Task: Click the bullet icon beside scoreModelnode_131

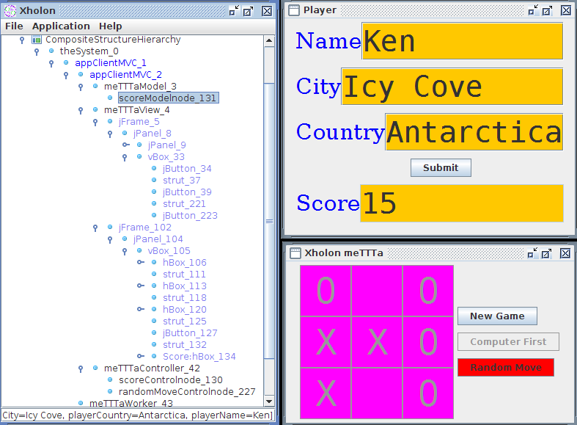Action: (x=110, y=98)
